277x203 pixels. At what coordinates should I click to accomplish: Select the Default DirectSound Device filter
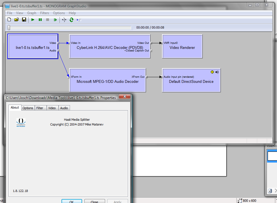click(191, 80)
